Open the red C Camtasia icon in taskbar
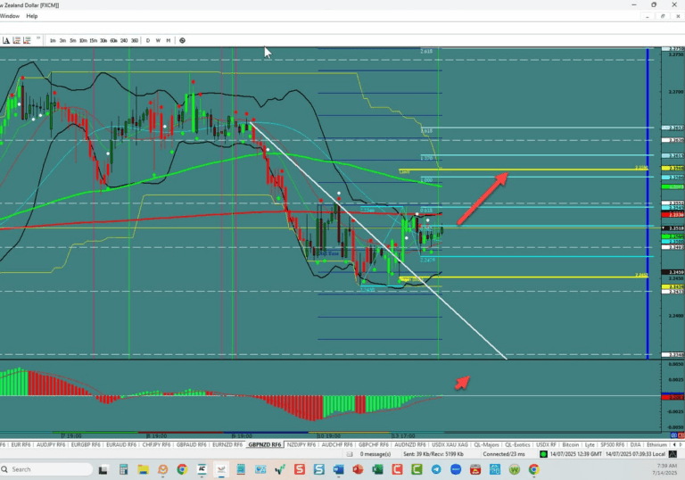 pyautogui.click(x=397, y=469)
